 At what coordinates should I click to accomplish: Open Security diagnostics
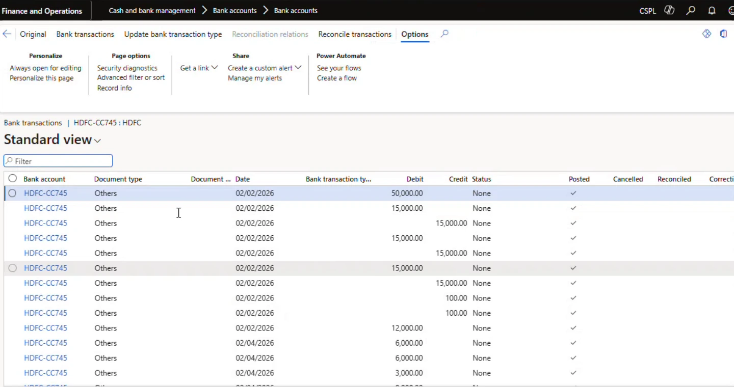coord(127,68)
